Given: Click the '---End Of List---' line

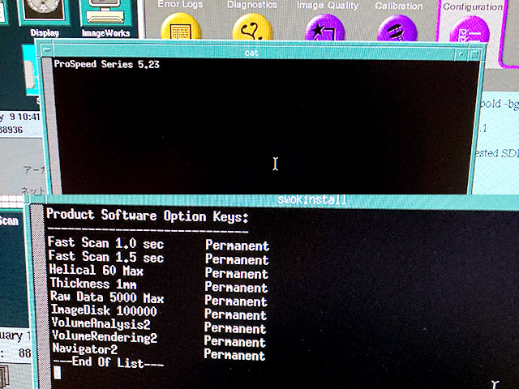Looking at the screenshot, I should 109,362.
